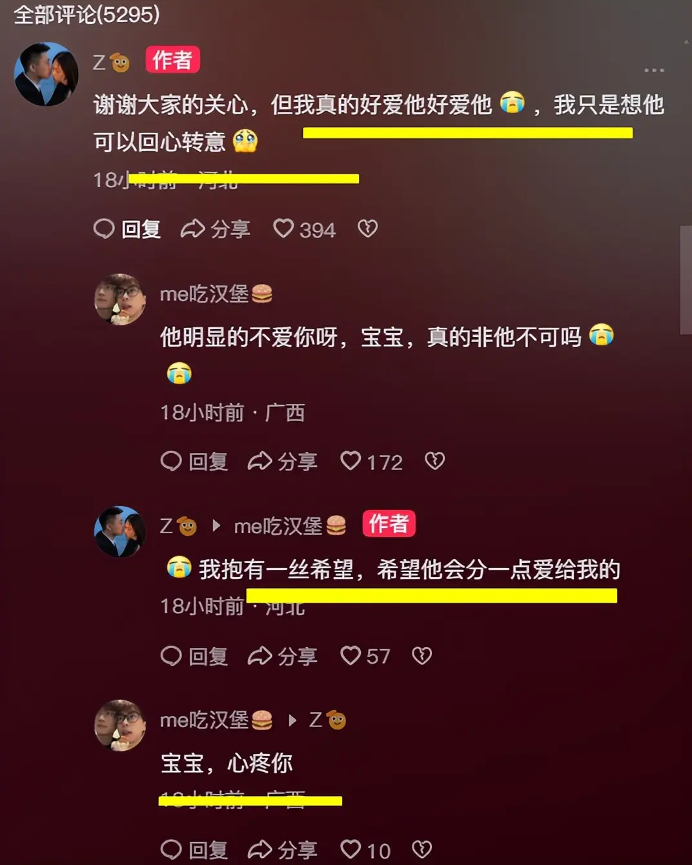
Task: Like the bottom comment with 10 likes
Action: (365, 850)
